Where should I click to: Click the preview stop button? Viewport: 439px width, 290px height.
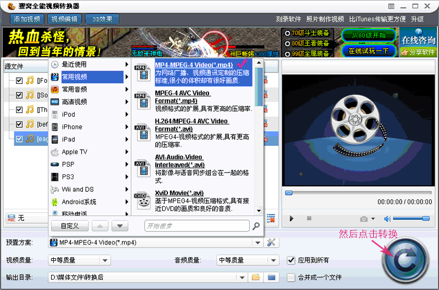click(309, 218)
